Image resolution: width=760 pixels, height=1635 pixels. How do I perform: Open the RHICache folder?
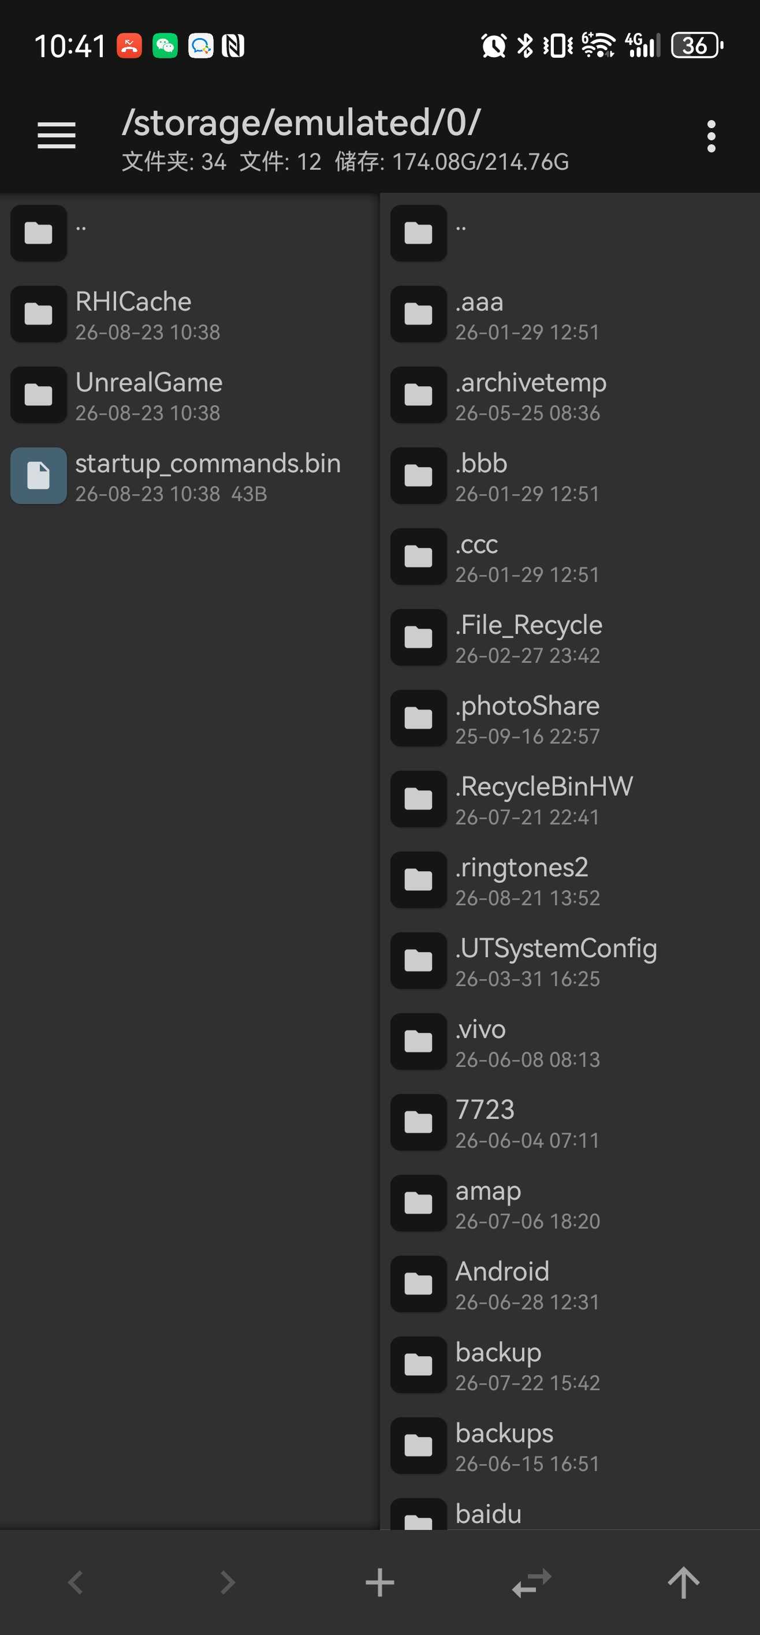(x=190, y=314)
